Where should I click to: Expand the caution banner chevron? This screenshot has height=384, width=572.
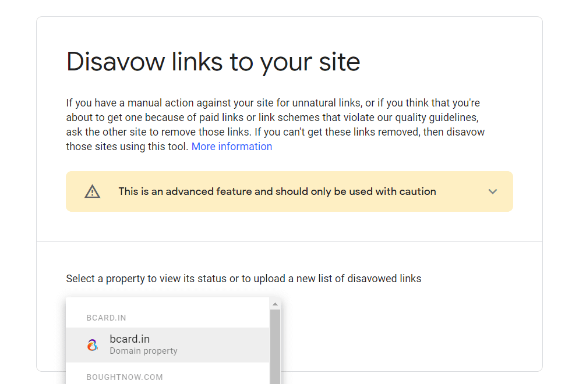coord(492,191)
